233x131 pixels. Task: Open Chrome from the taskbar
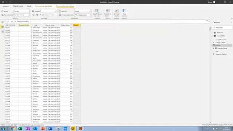coord(12,128)
